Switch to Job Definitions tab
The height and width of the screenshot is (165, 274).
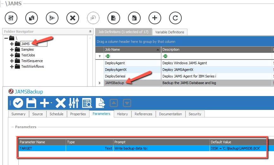click(x=123, y=32)
